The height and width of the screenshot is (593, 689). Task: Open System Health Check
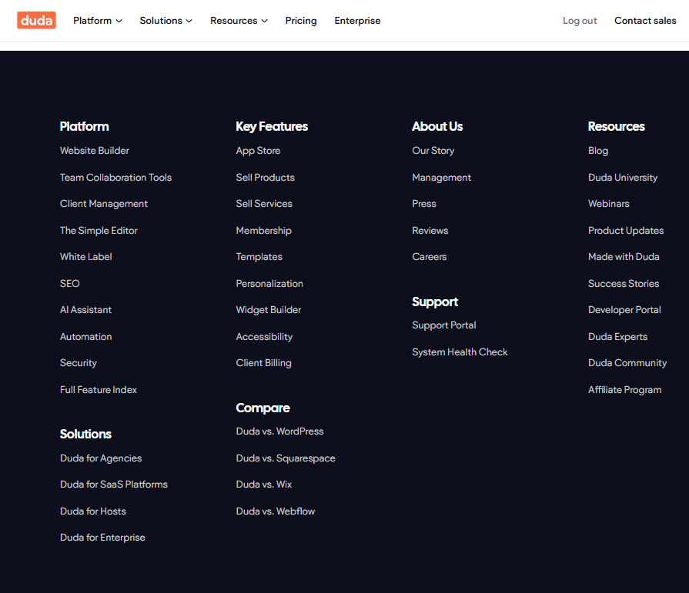click(460, 352)
